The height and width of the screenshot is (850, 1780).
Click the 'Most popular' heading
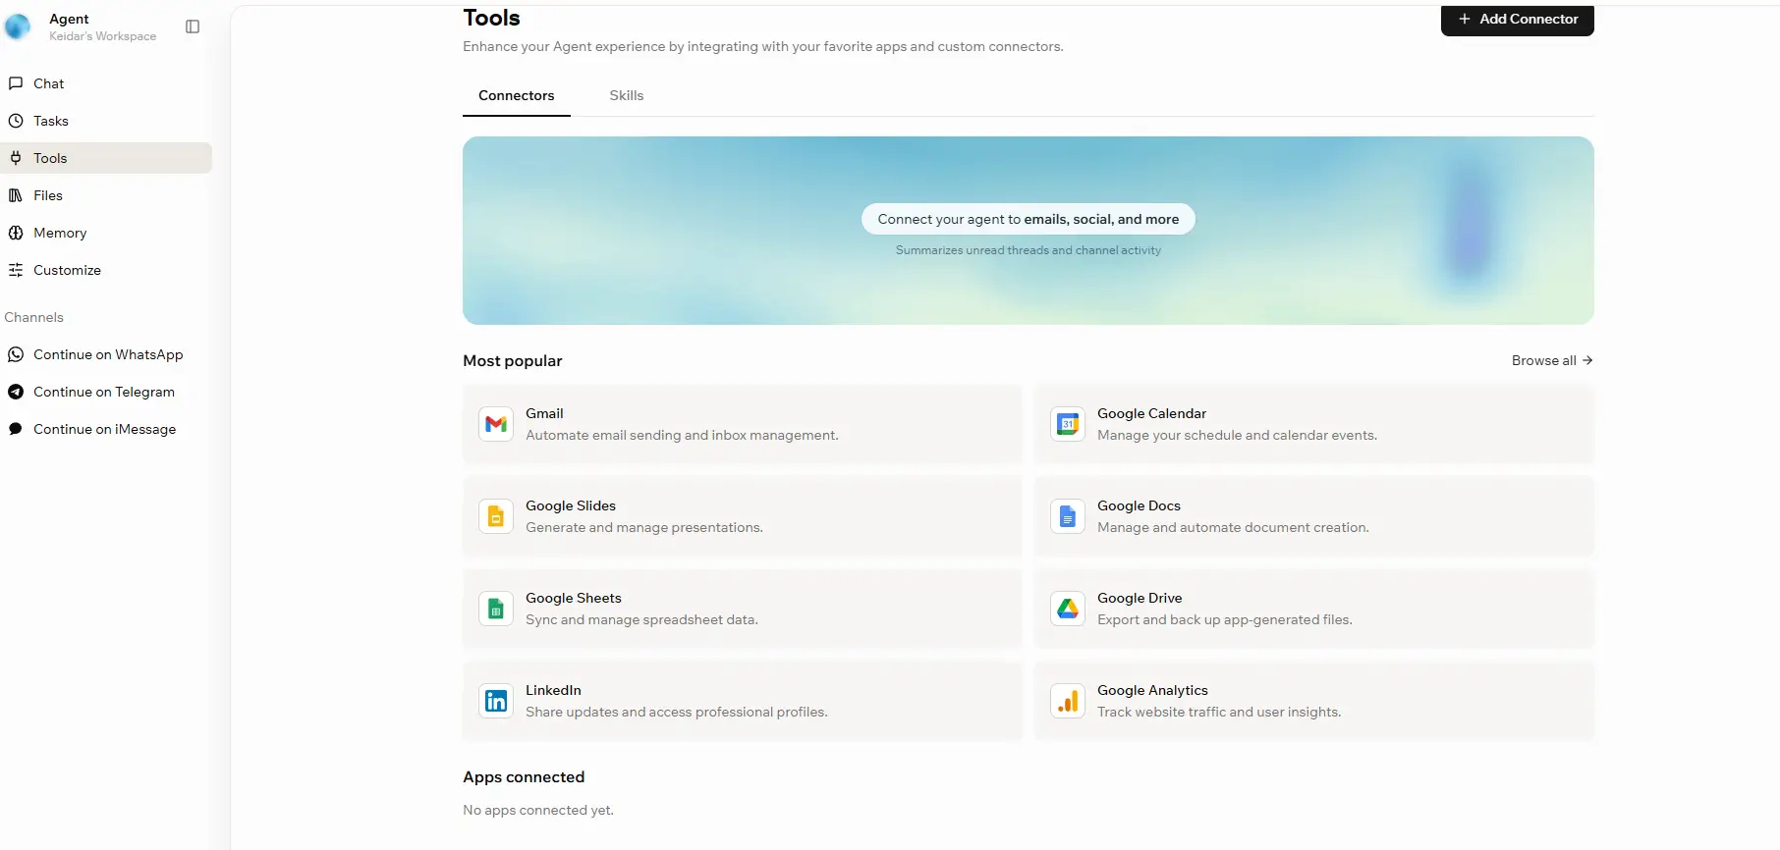coord(513,360)
